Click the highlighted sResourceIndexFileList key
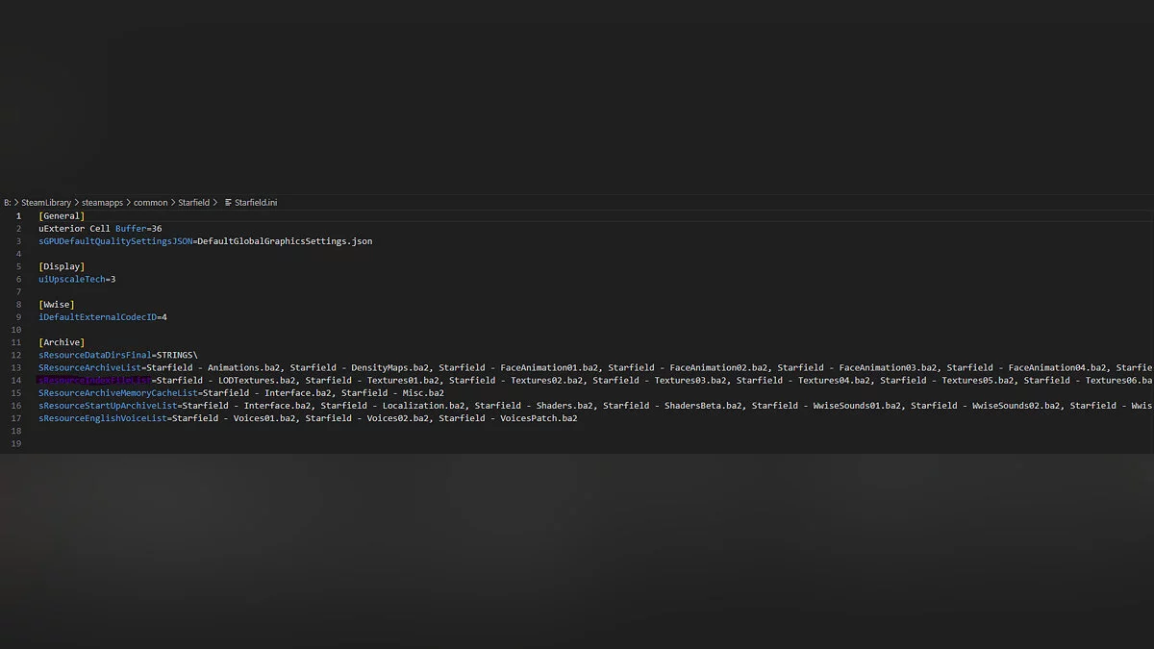Screen dimensions: 1154x649 95,381
